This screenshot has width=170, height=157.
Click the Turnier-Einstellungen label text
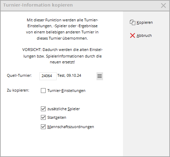coord(66,91)
